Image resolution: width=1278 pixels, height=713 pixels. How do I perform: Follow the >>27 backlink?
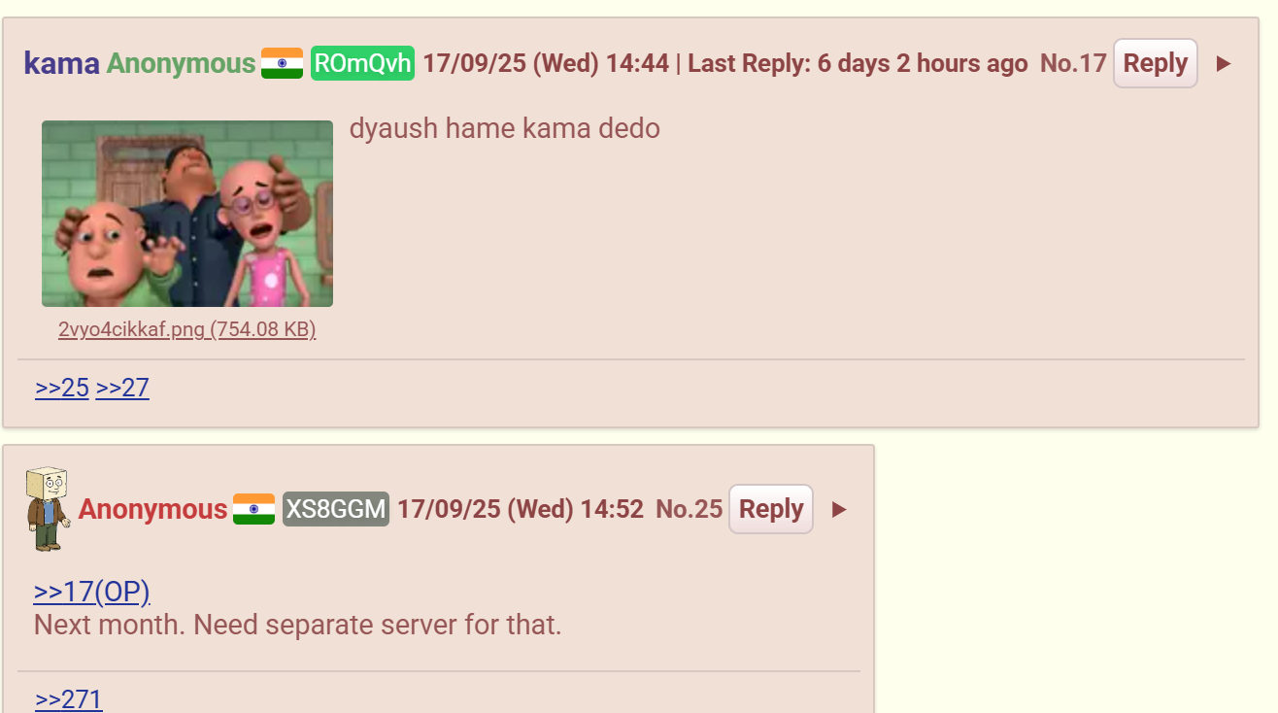[x=122, y=388]
